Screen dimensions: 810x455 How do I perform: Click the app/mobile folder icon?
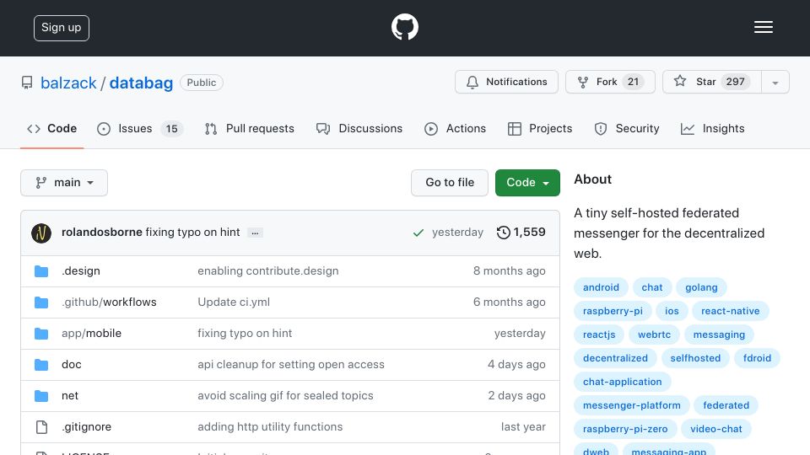click(41, 334)
